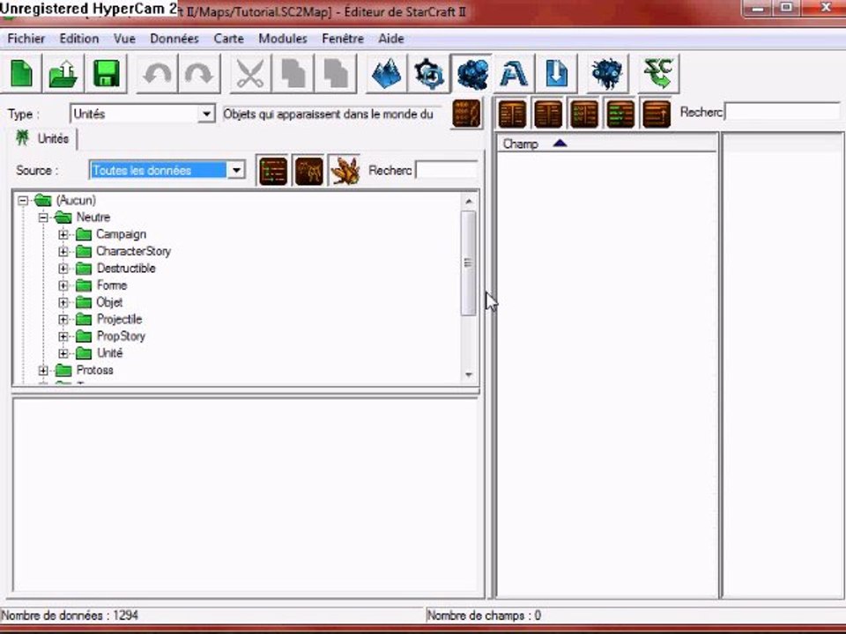Select the Projectile tree item
This screenshot has height=634, width=846.
click(x=119, y=320)
